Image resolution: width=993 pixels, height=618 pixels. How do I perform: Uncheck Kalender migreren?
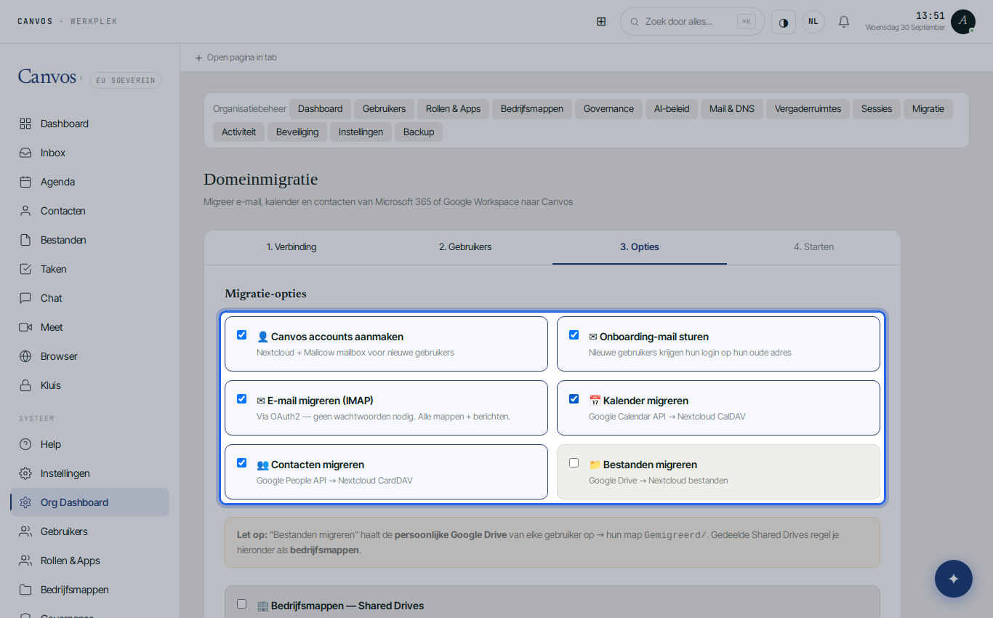tap(574, 399)
